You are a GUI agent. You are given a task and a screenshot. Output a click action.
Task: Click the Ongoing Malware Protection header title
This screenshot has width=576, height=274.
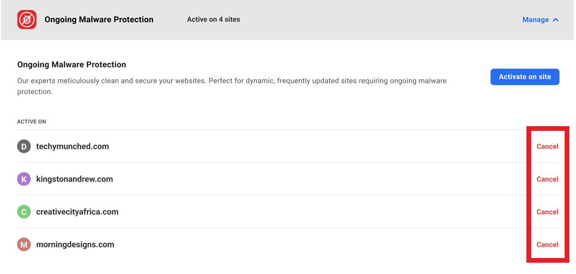(99, 19)
